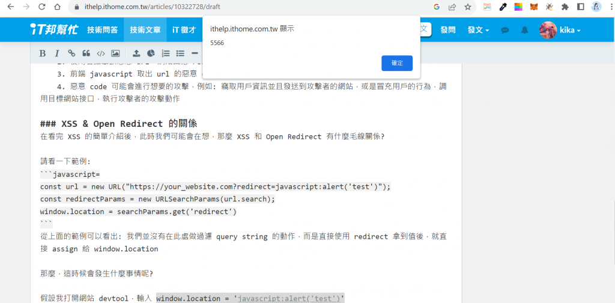
Task: Insert a code block with the </> icon
Action: coord(101,54)
